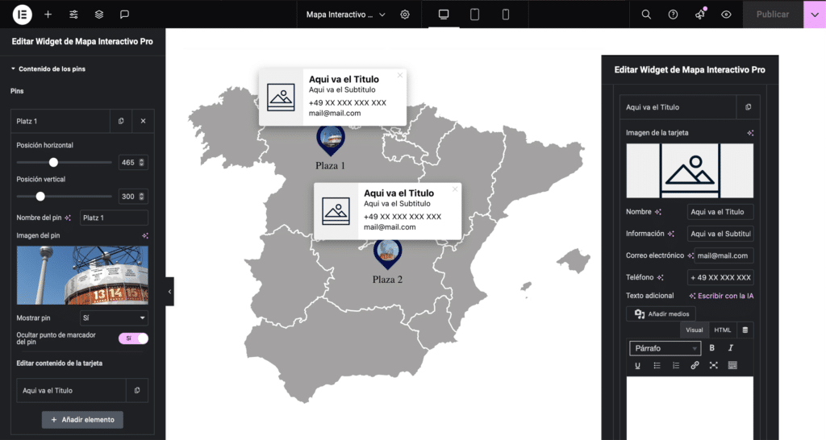This screenshot has width=826, height=440.
Task: Expand publish options arrow
Action: point(815,15)
